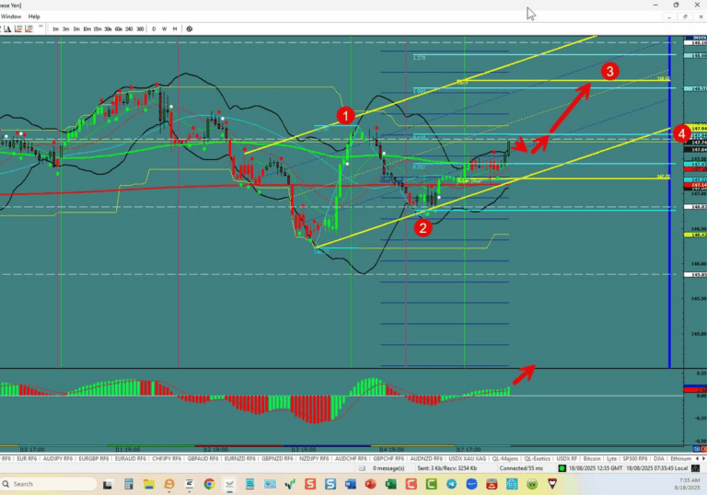Viewport: 707px width, 495px height.
Task: Click the red 'S' app icon in taskbar
Action: coord(309,484)
